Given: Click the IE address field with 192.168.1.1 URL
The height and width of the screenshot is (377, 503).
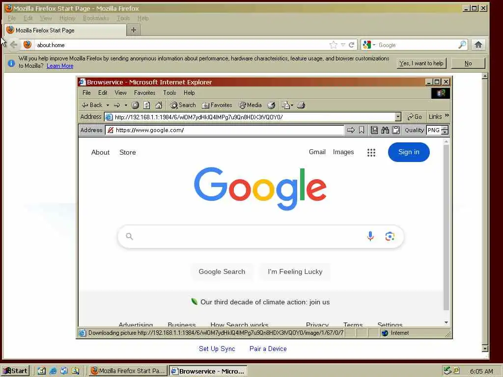Looking at the screenshot, I should [x=250, y=117].
